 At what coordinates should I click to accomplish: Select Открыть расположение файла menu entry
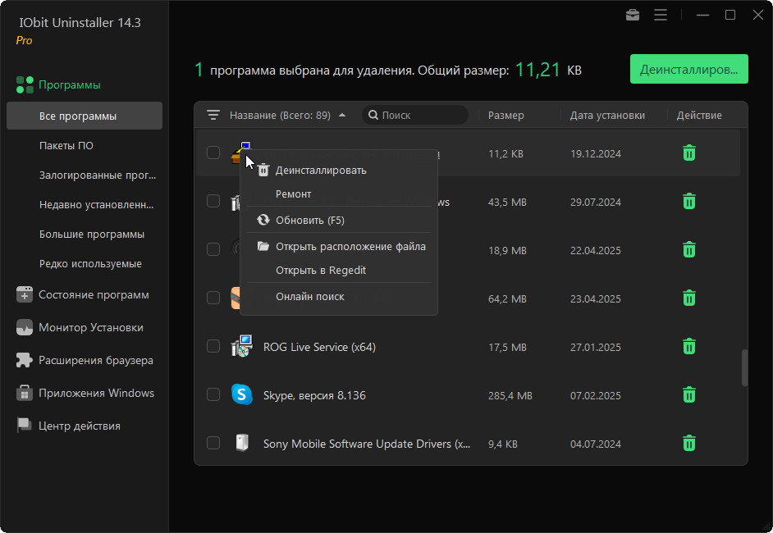tap(339, 246)
